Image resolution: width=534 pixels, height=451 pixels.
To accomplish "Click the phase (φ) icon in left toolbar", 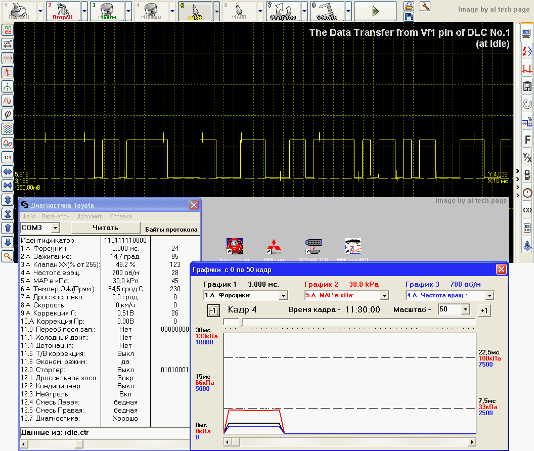I will [8, 115].
